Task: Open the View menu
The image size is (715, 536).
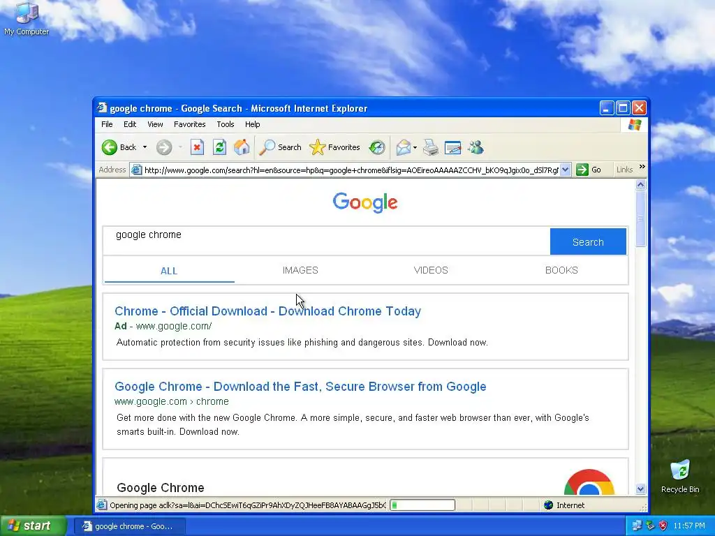Action: click(155, 124)
